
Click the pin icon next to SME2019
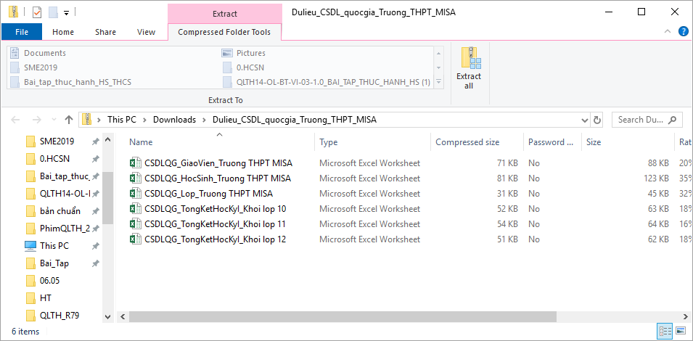[95, 141]
